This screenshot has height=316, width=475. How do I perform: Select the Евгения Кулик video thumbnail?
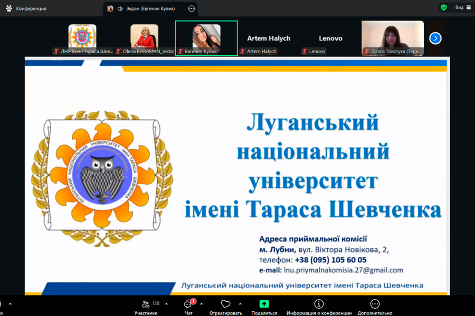(x=206, y=38)
